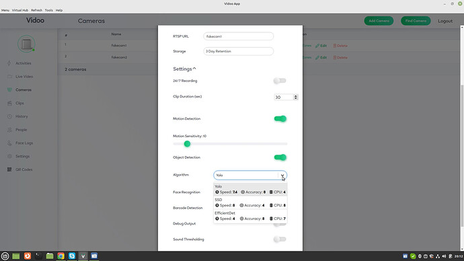The width and height of the screenshot is (464, 261).
Task: Open the file manager folder in taskbar
Action: point(50,256)
